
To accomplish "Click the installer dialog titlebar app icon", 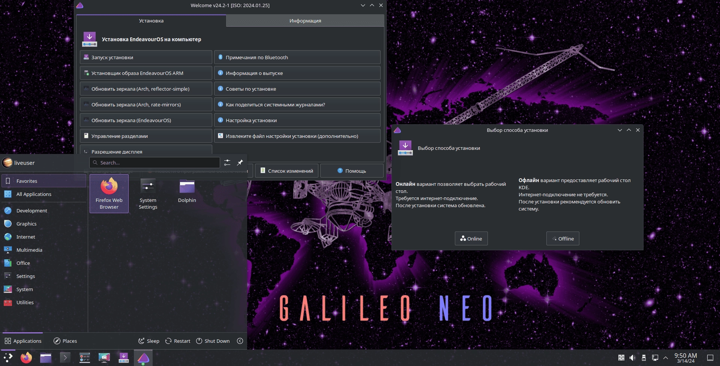I will (x=397, y=130).
